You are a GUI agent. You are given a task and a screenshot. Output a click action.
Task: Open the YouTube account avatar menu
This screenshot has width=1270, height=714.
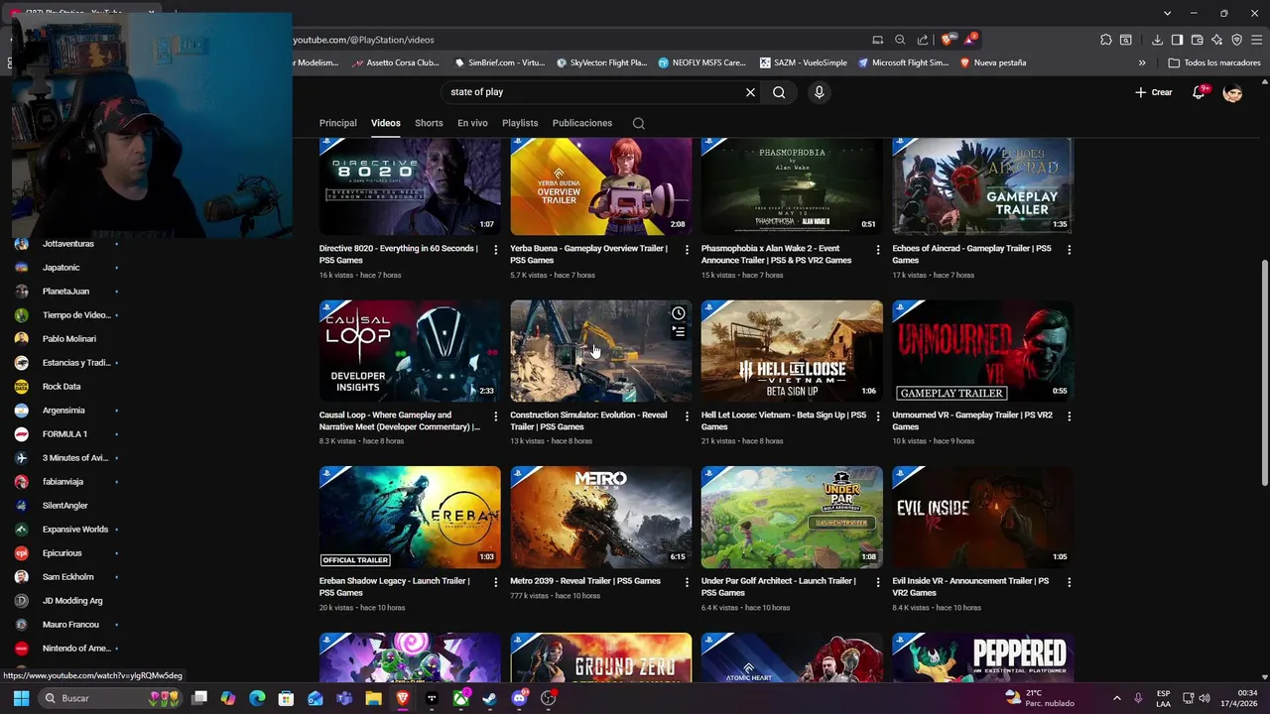[1233, 92]
